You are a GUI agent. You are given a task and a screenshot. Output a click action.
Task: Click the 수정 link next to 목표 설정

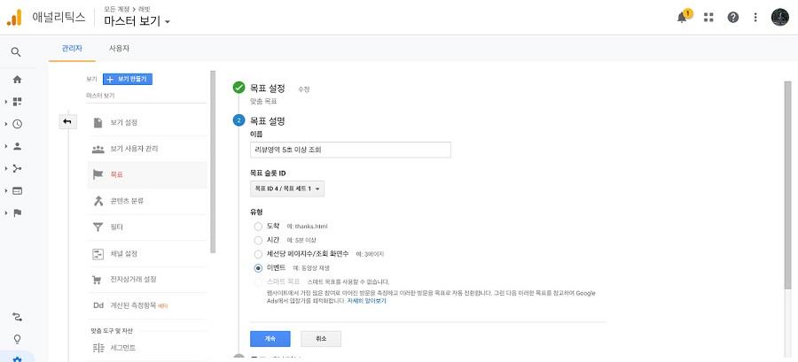[x=304, y=89]
